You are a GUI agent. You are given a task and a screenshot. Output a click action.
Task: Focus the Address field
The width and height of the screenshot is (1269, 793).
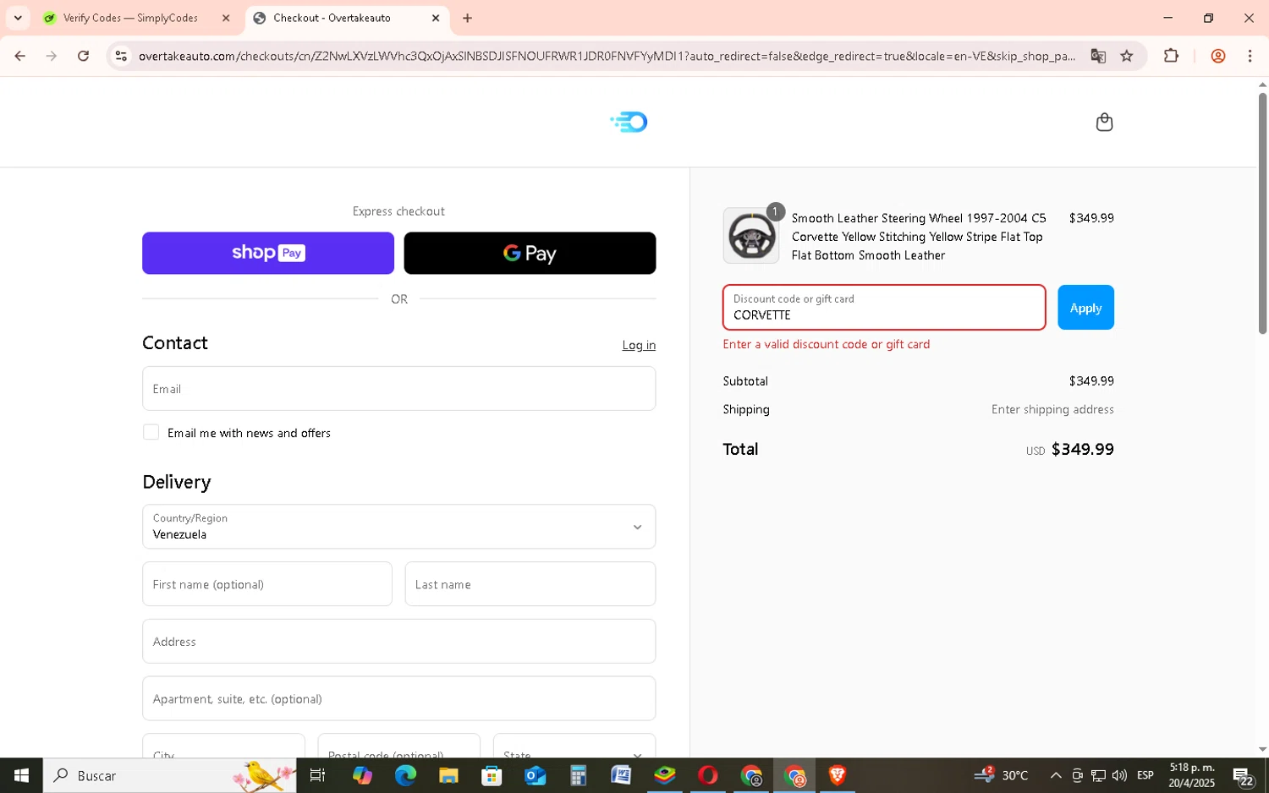click(398, 642)
